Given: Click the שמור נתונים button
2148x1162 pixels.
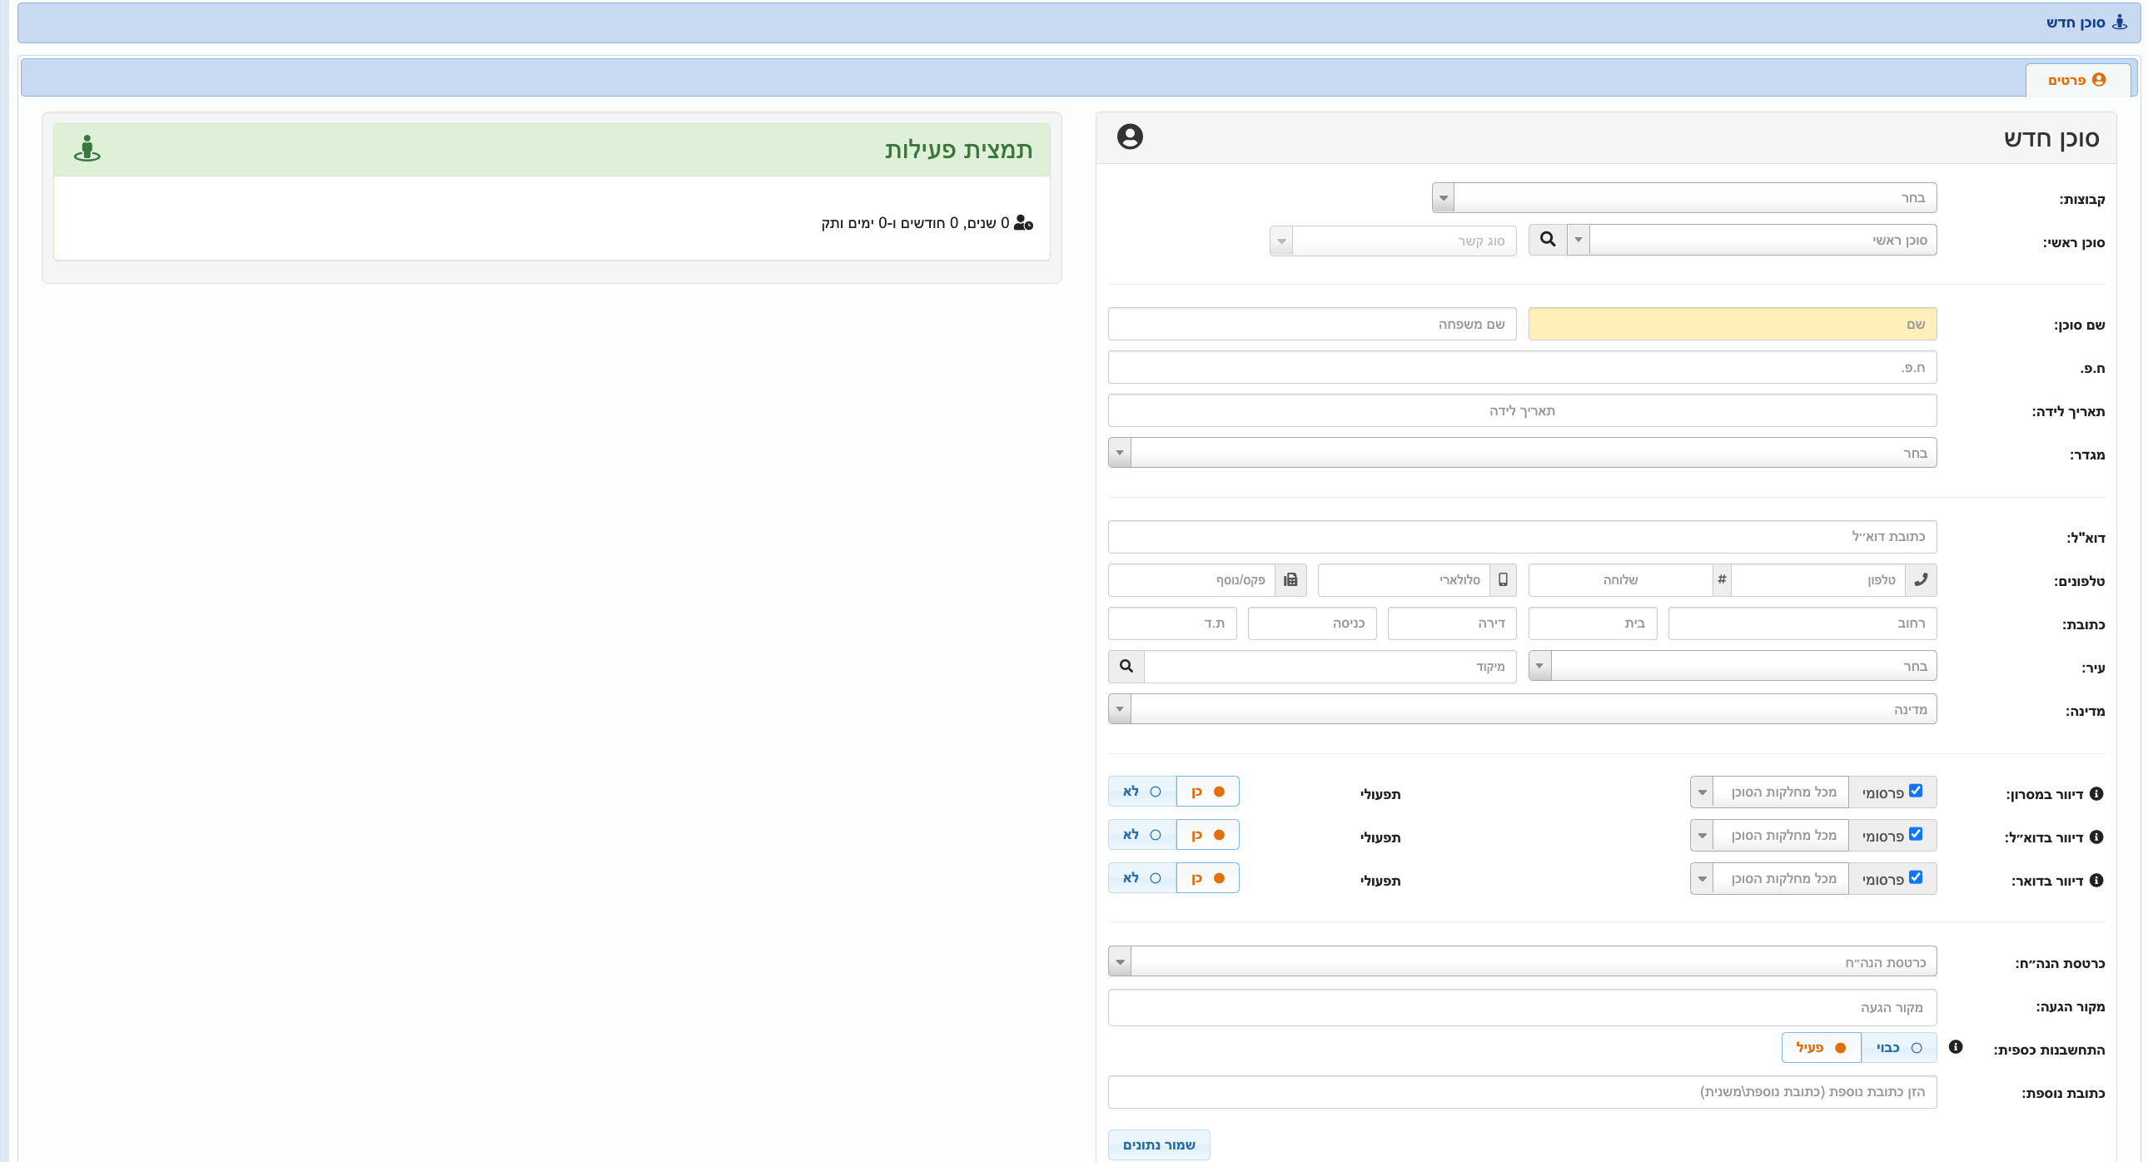Looking at the screenshot, I should tap(1159, 1145).
